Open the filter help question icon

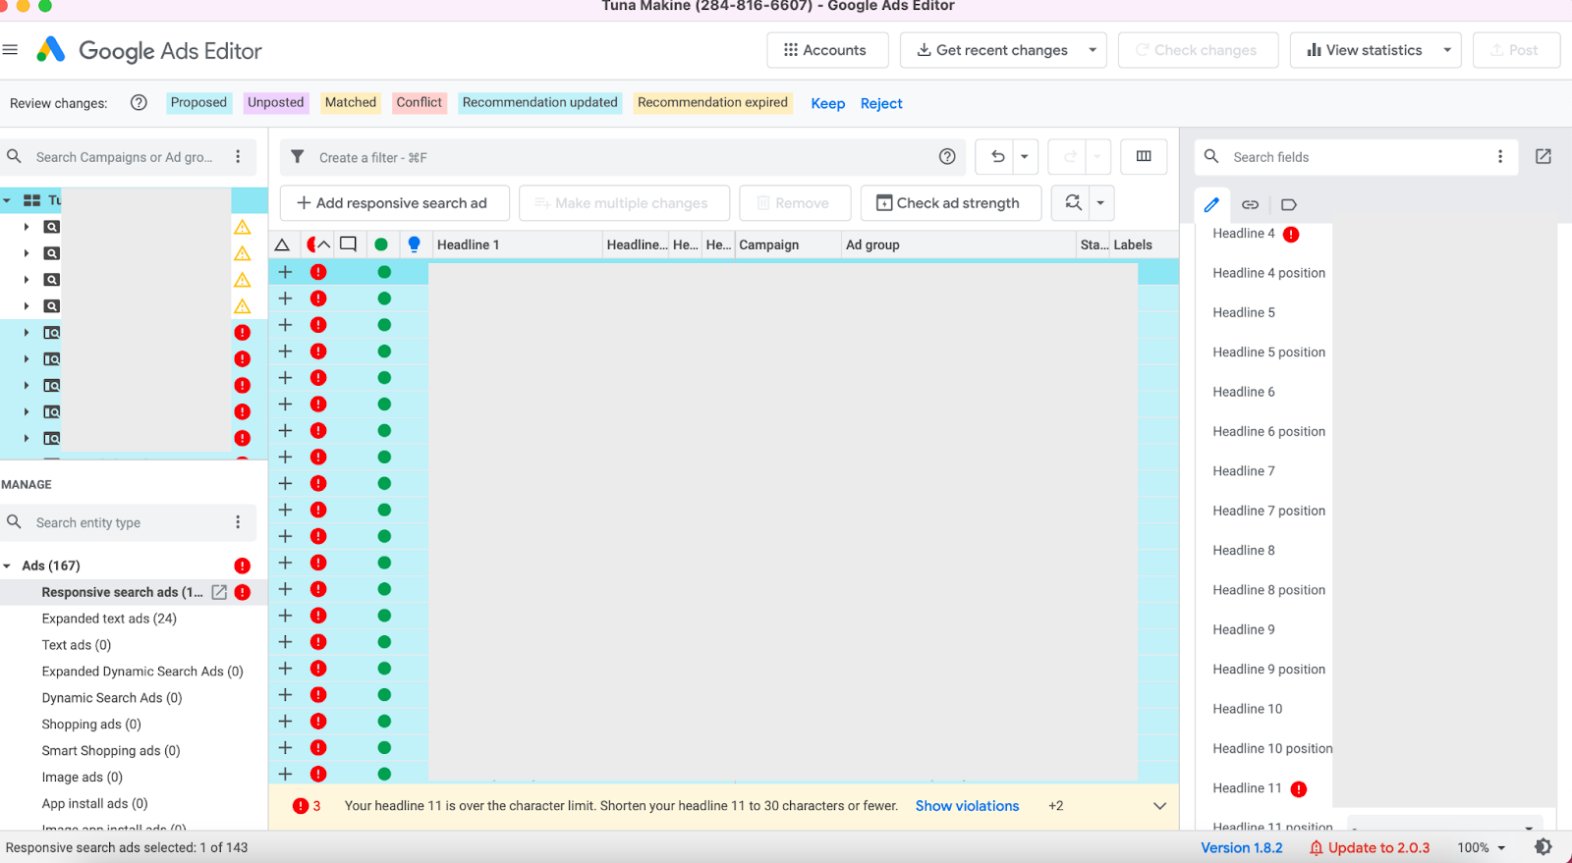pyautogui.click(x=947, y=157)
